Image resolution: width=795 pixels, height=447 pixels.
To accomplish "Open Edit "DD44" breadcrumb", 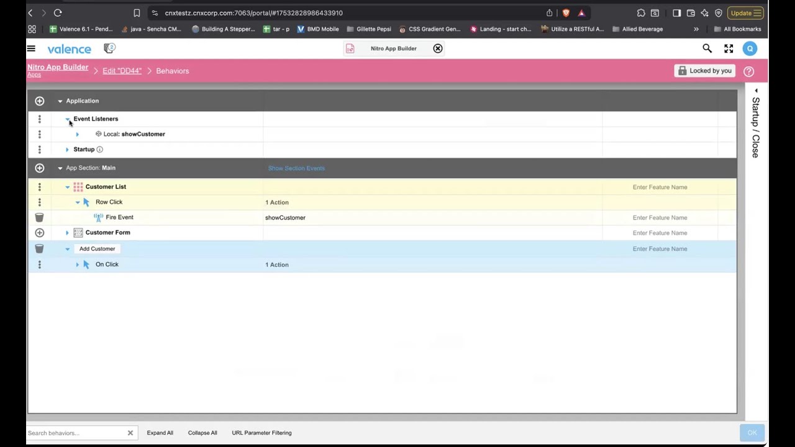I will coord(122,71).
